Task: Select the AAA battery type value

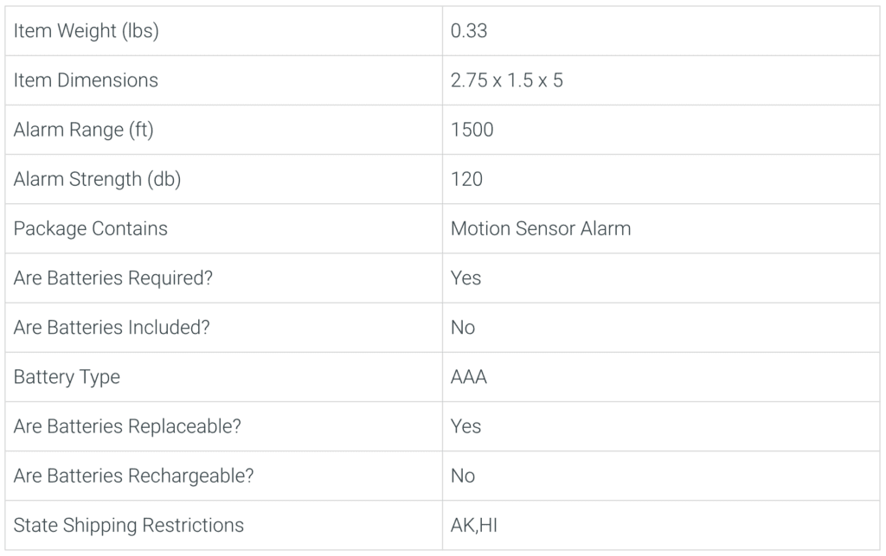Action: click(x=469, y=377)
